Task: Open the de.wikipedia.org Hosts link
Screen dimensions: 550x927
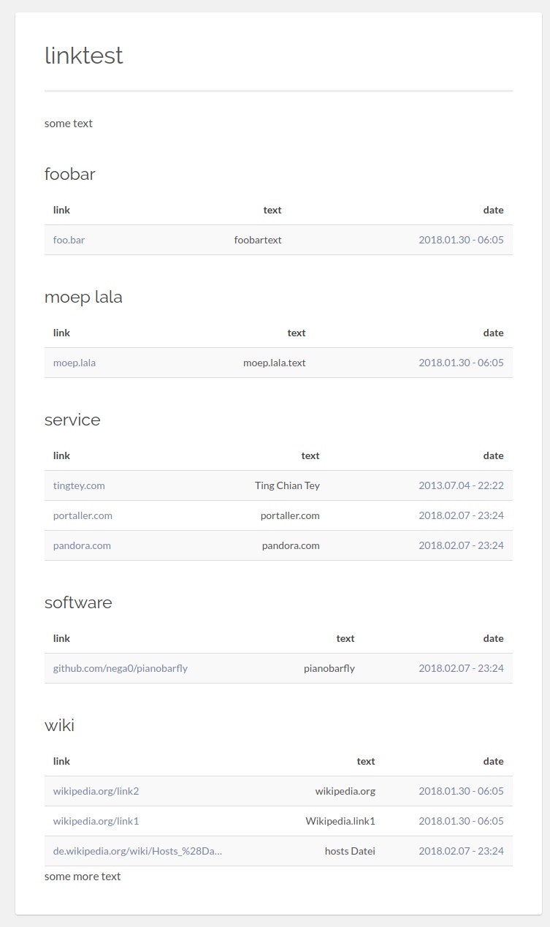Action: coord(137,851)
